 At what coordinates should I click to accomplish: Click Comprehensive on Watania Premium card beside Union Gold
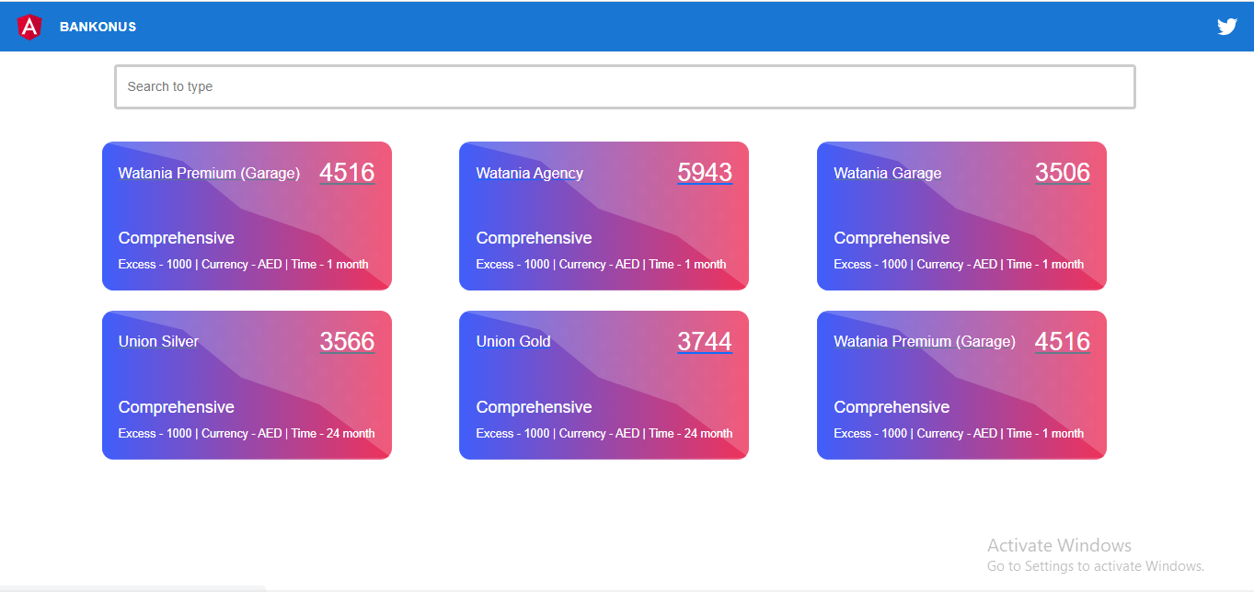892,407
